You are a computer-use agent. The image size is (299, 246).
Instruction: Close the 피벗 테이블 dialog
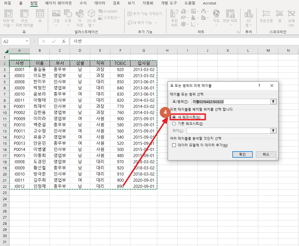coord(272,86)
